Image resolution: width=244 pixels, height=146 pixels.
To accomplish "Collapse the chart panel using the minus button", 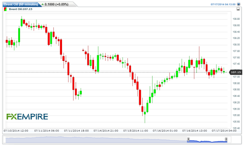I will coord(238,9).
